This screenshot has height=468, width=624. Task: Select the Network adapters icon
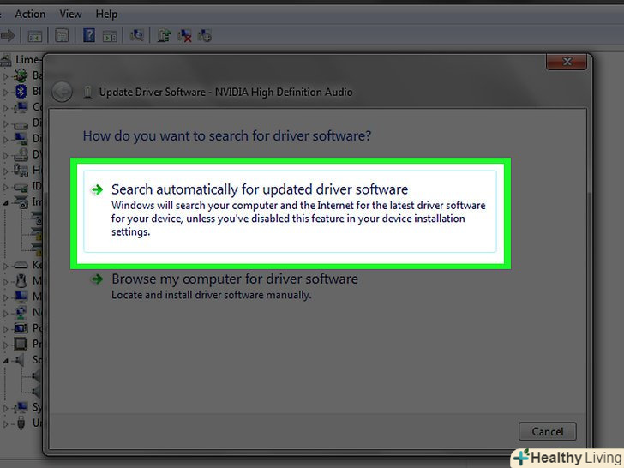tap(21, 312)
